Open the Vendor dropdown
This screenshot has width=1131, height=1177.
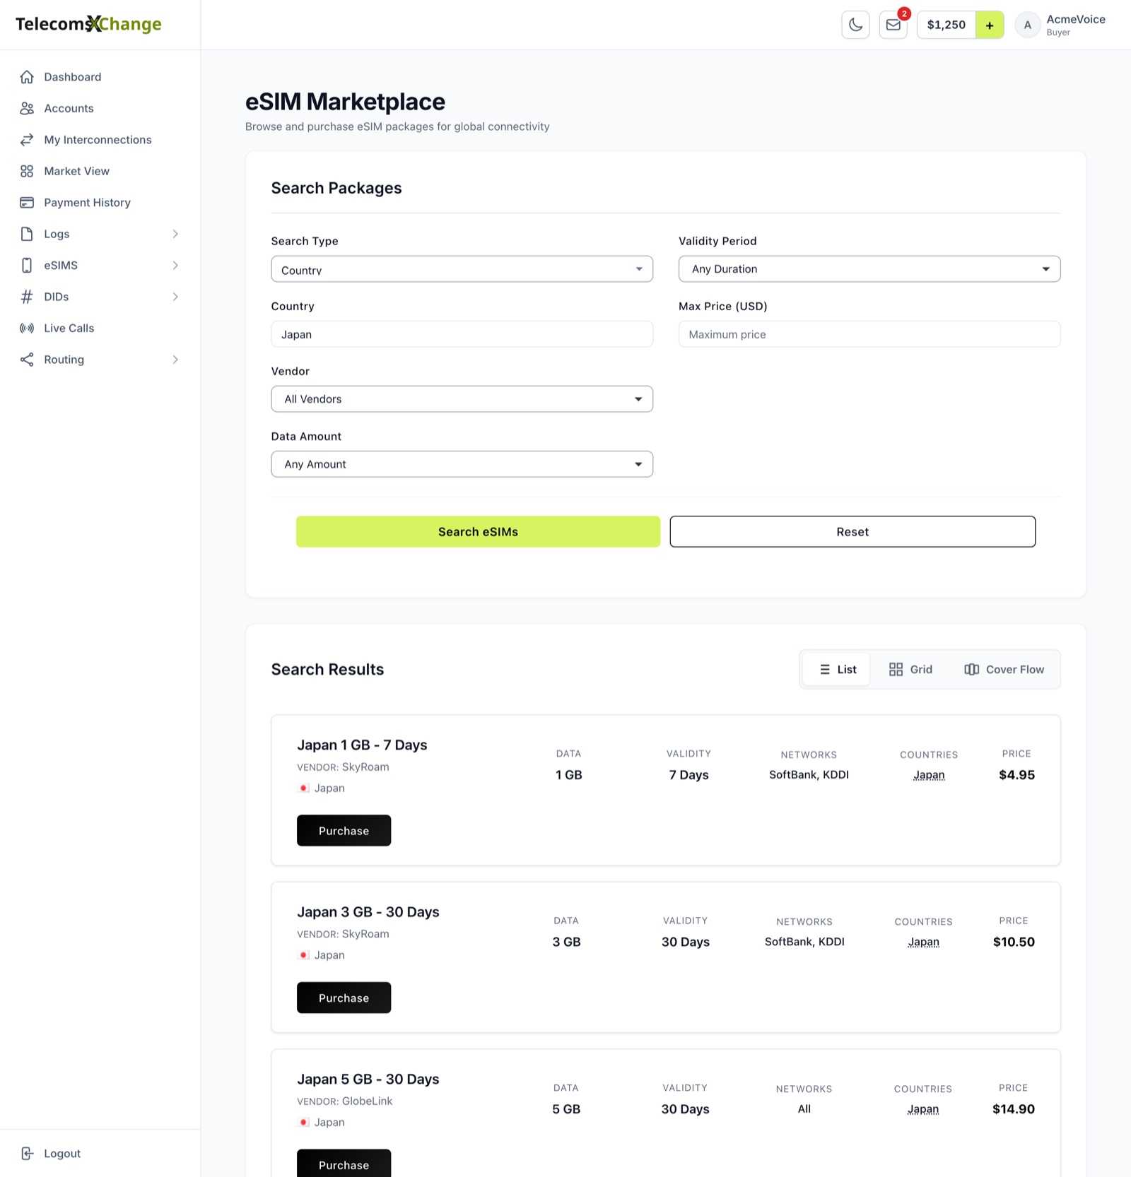pos(462,399)
